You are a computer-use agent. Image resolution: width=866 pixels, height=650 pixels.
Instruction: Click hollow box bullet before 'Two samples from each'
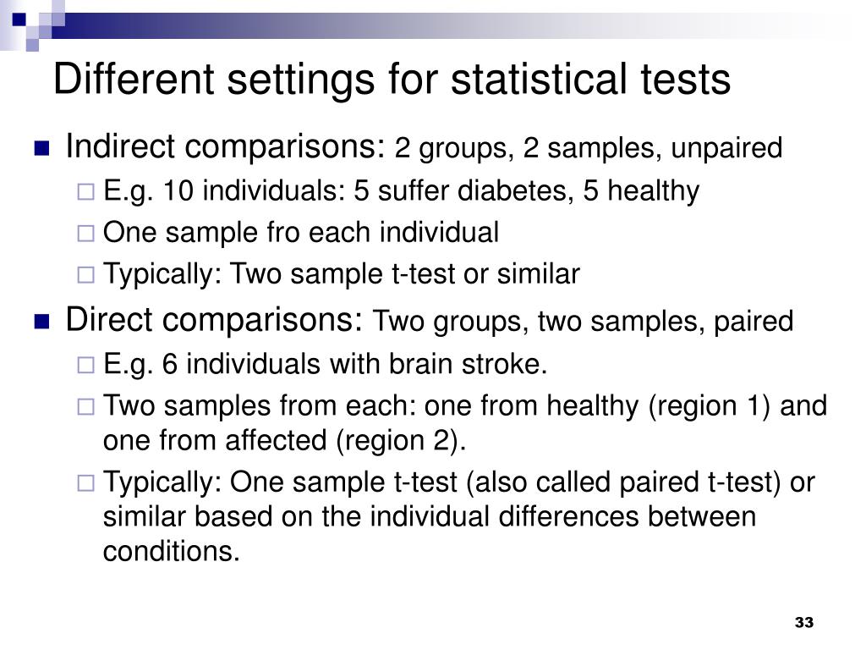point(85,407)
